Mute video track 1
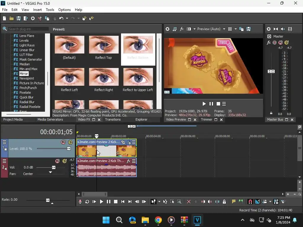This screenshot has width=303, height=227. coord(63,142)
